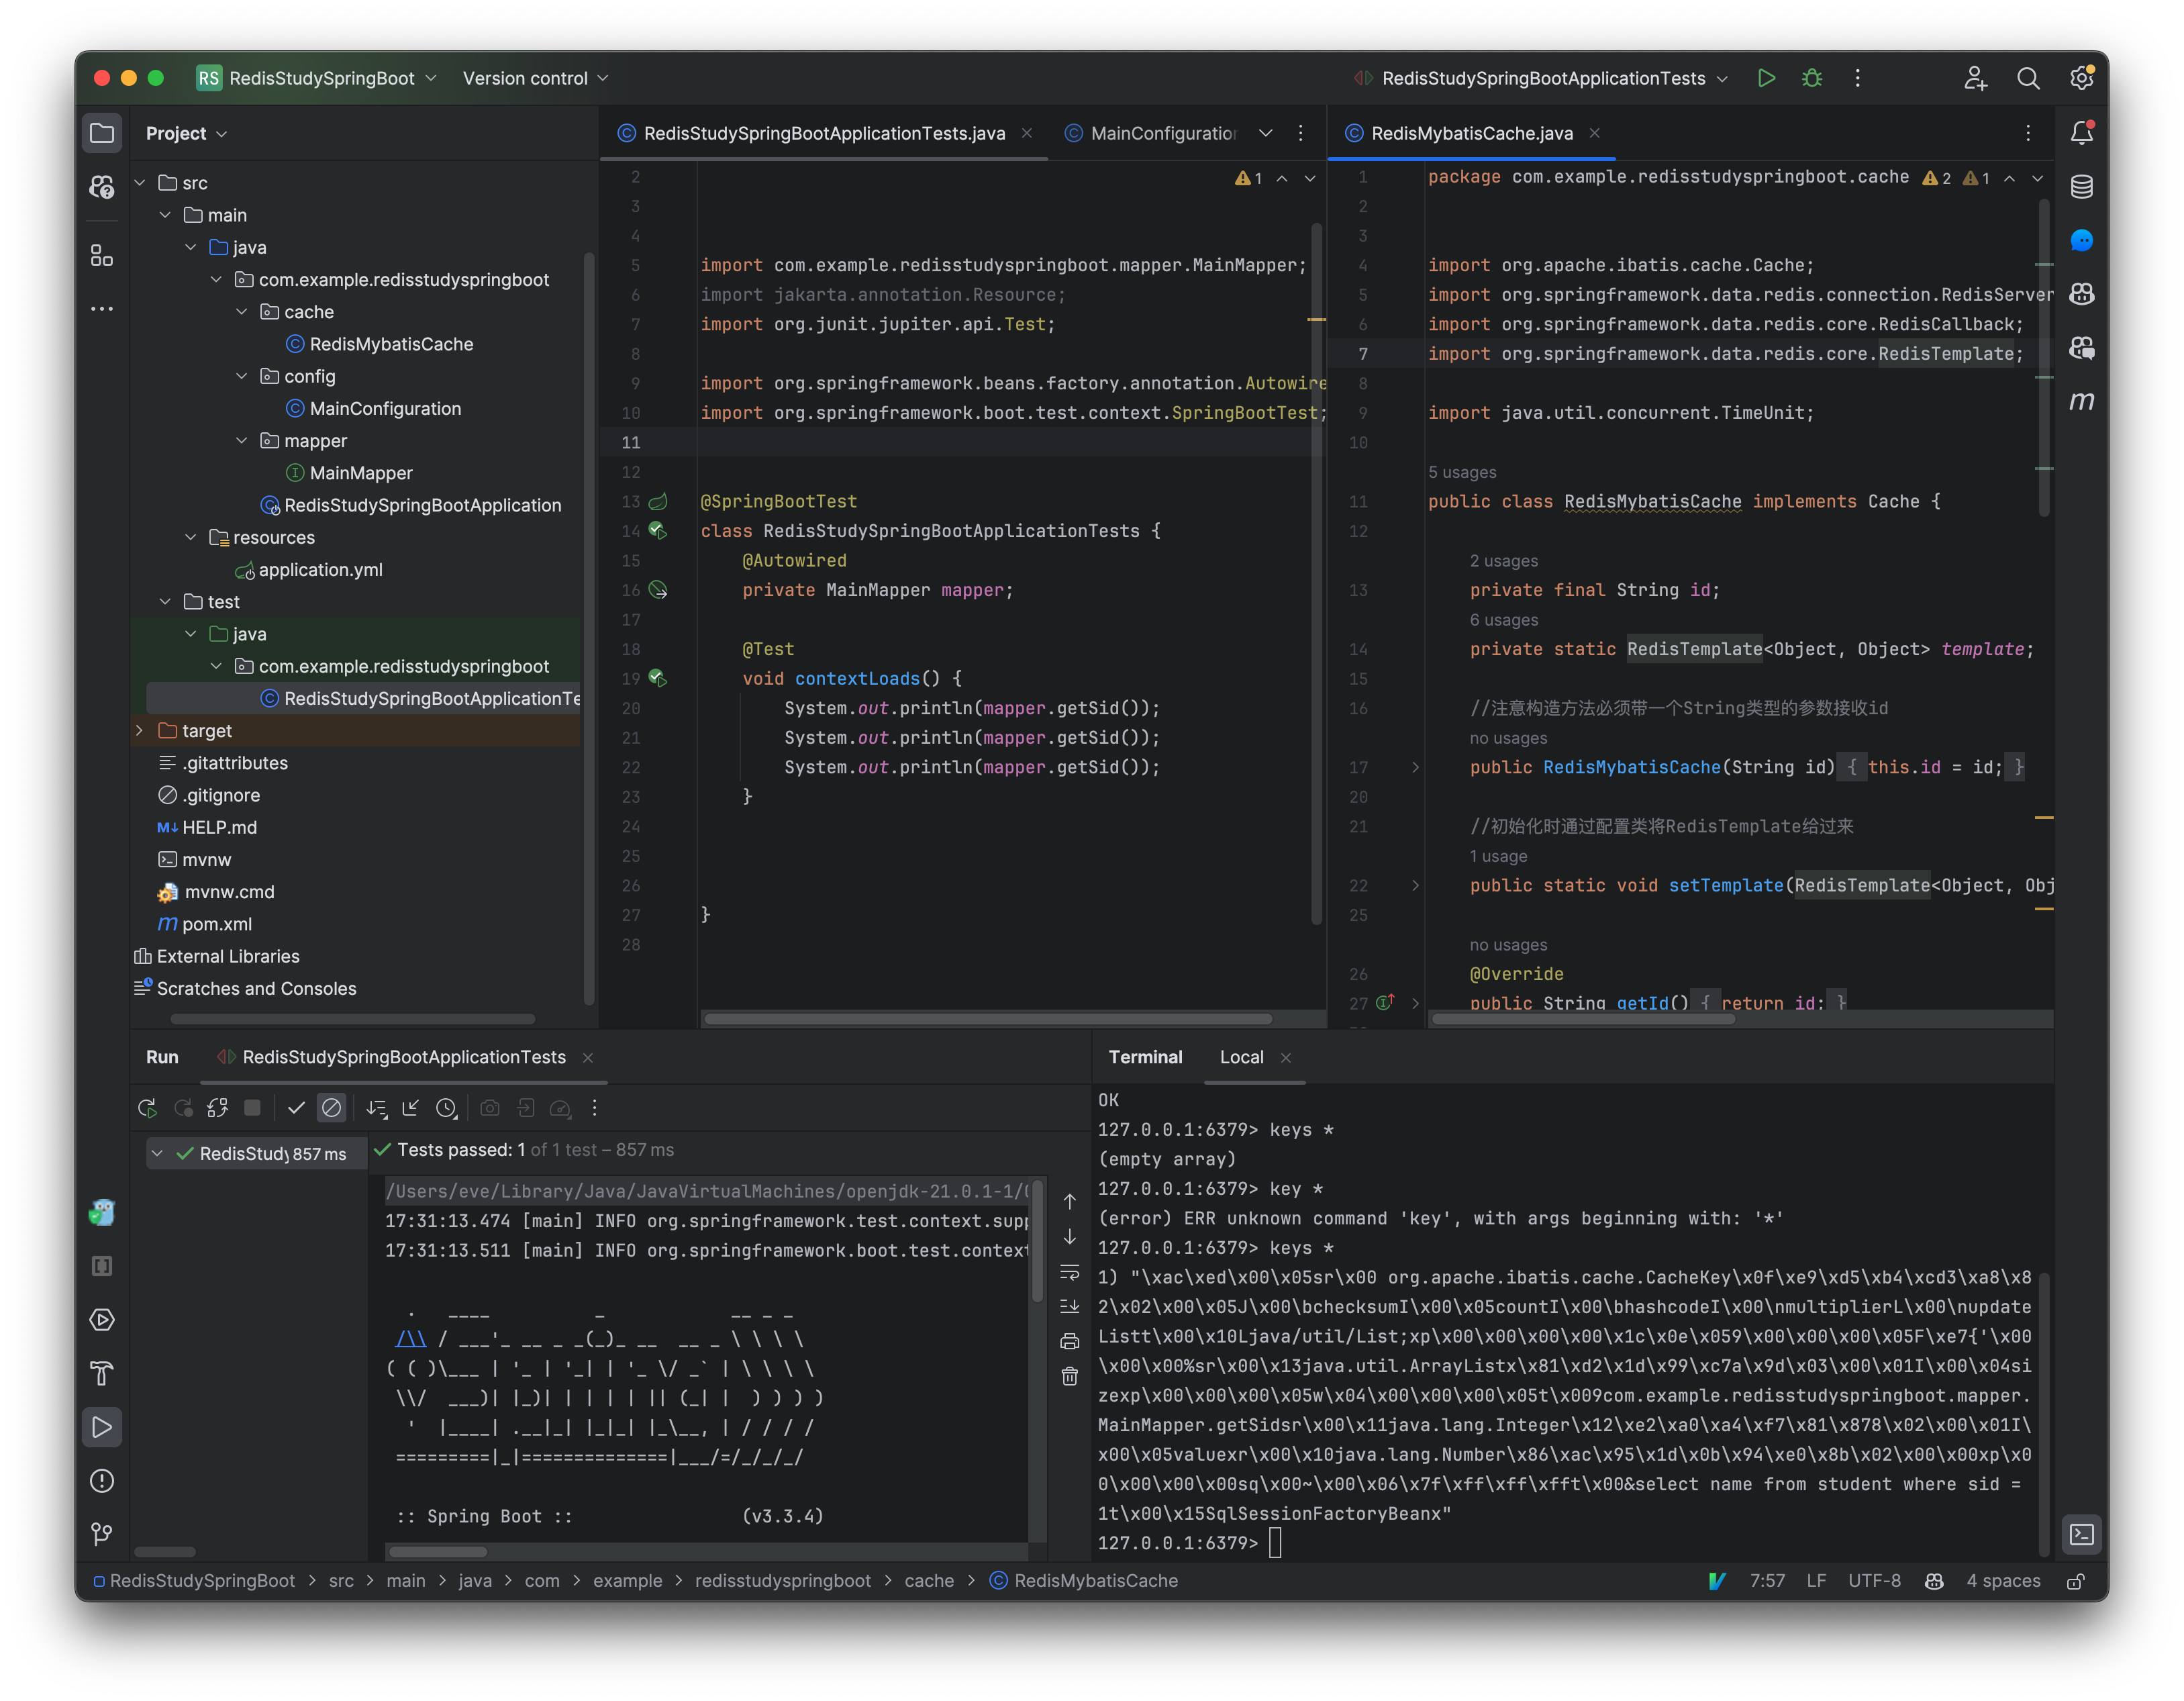Click the Stop square in Run toolbar
Viewport: 2184px width, 1701px height.
253,1108
